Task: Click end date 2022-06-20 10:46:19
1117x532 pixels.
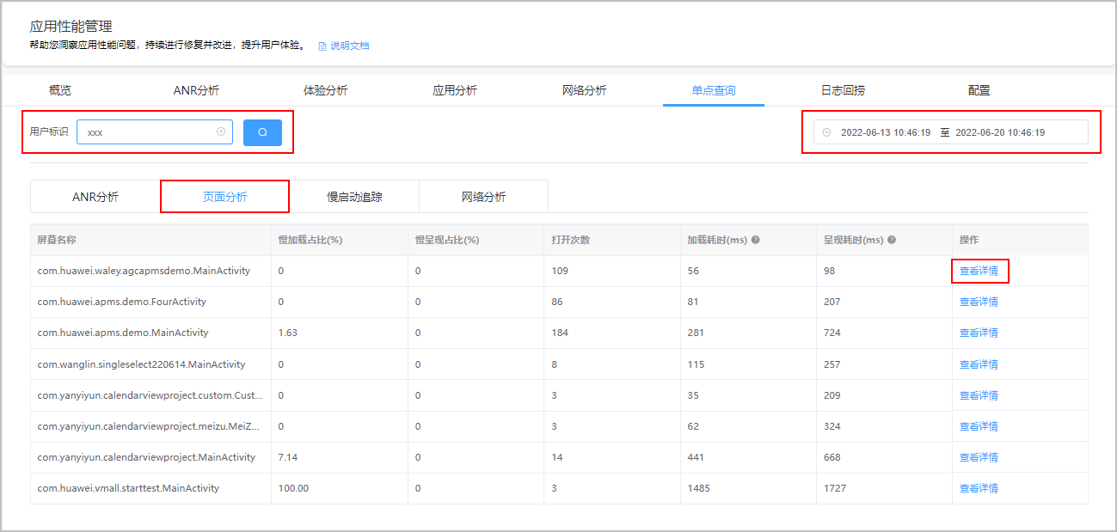Action: pyautogui.click(x=1000, y=132)
